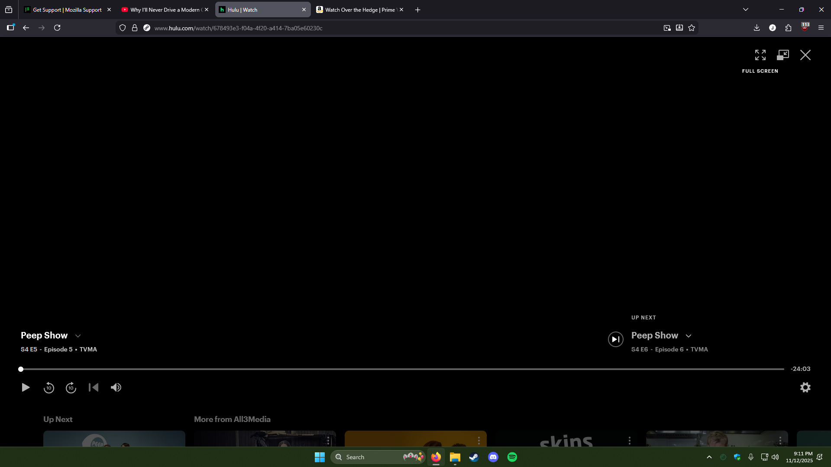Rewind the video 10 seconds
The width and height of the screenshot is (831, 467).
click(49, 387)
